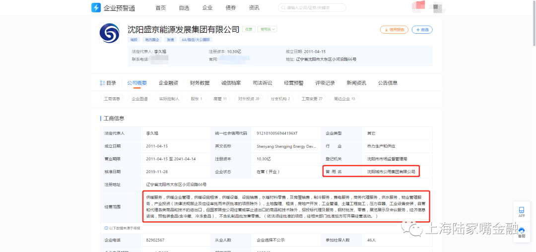Click the 地方国企 tag
The width and height of the screenshot is (536, 252).
pos(152,40)
